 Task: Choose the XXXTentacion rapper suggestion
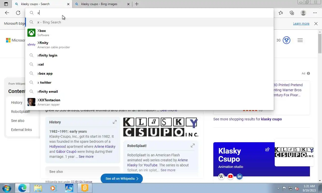(149, 102)
